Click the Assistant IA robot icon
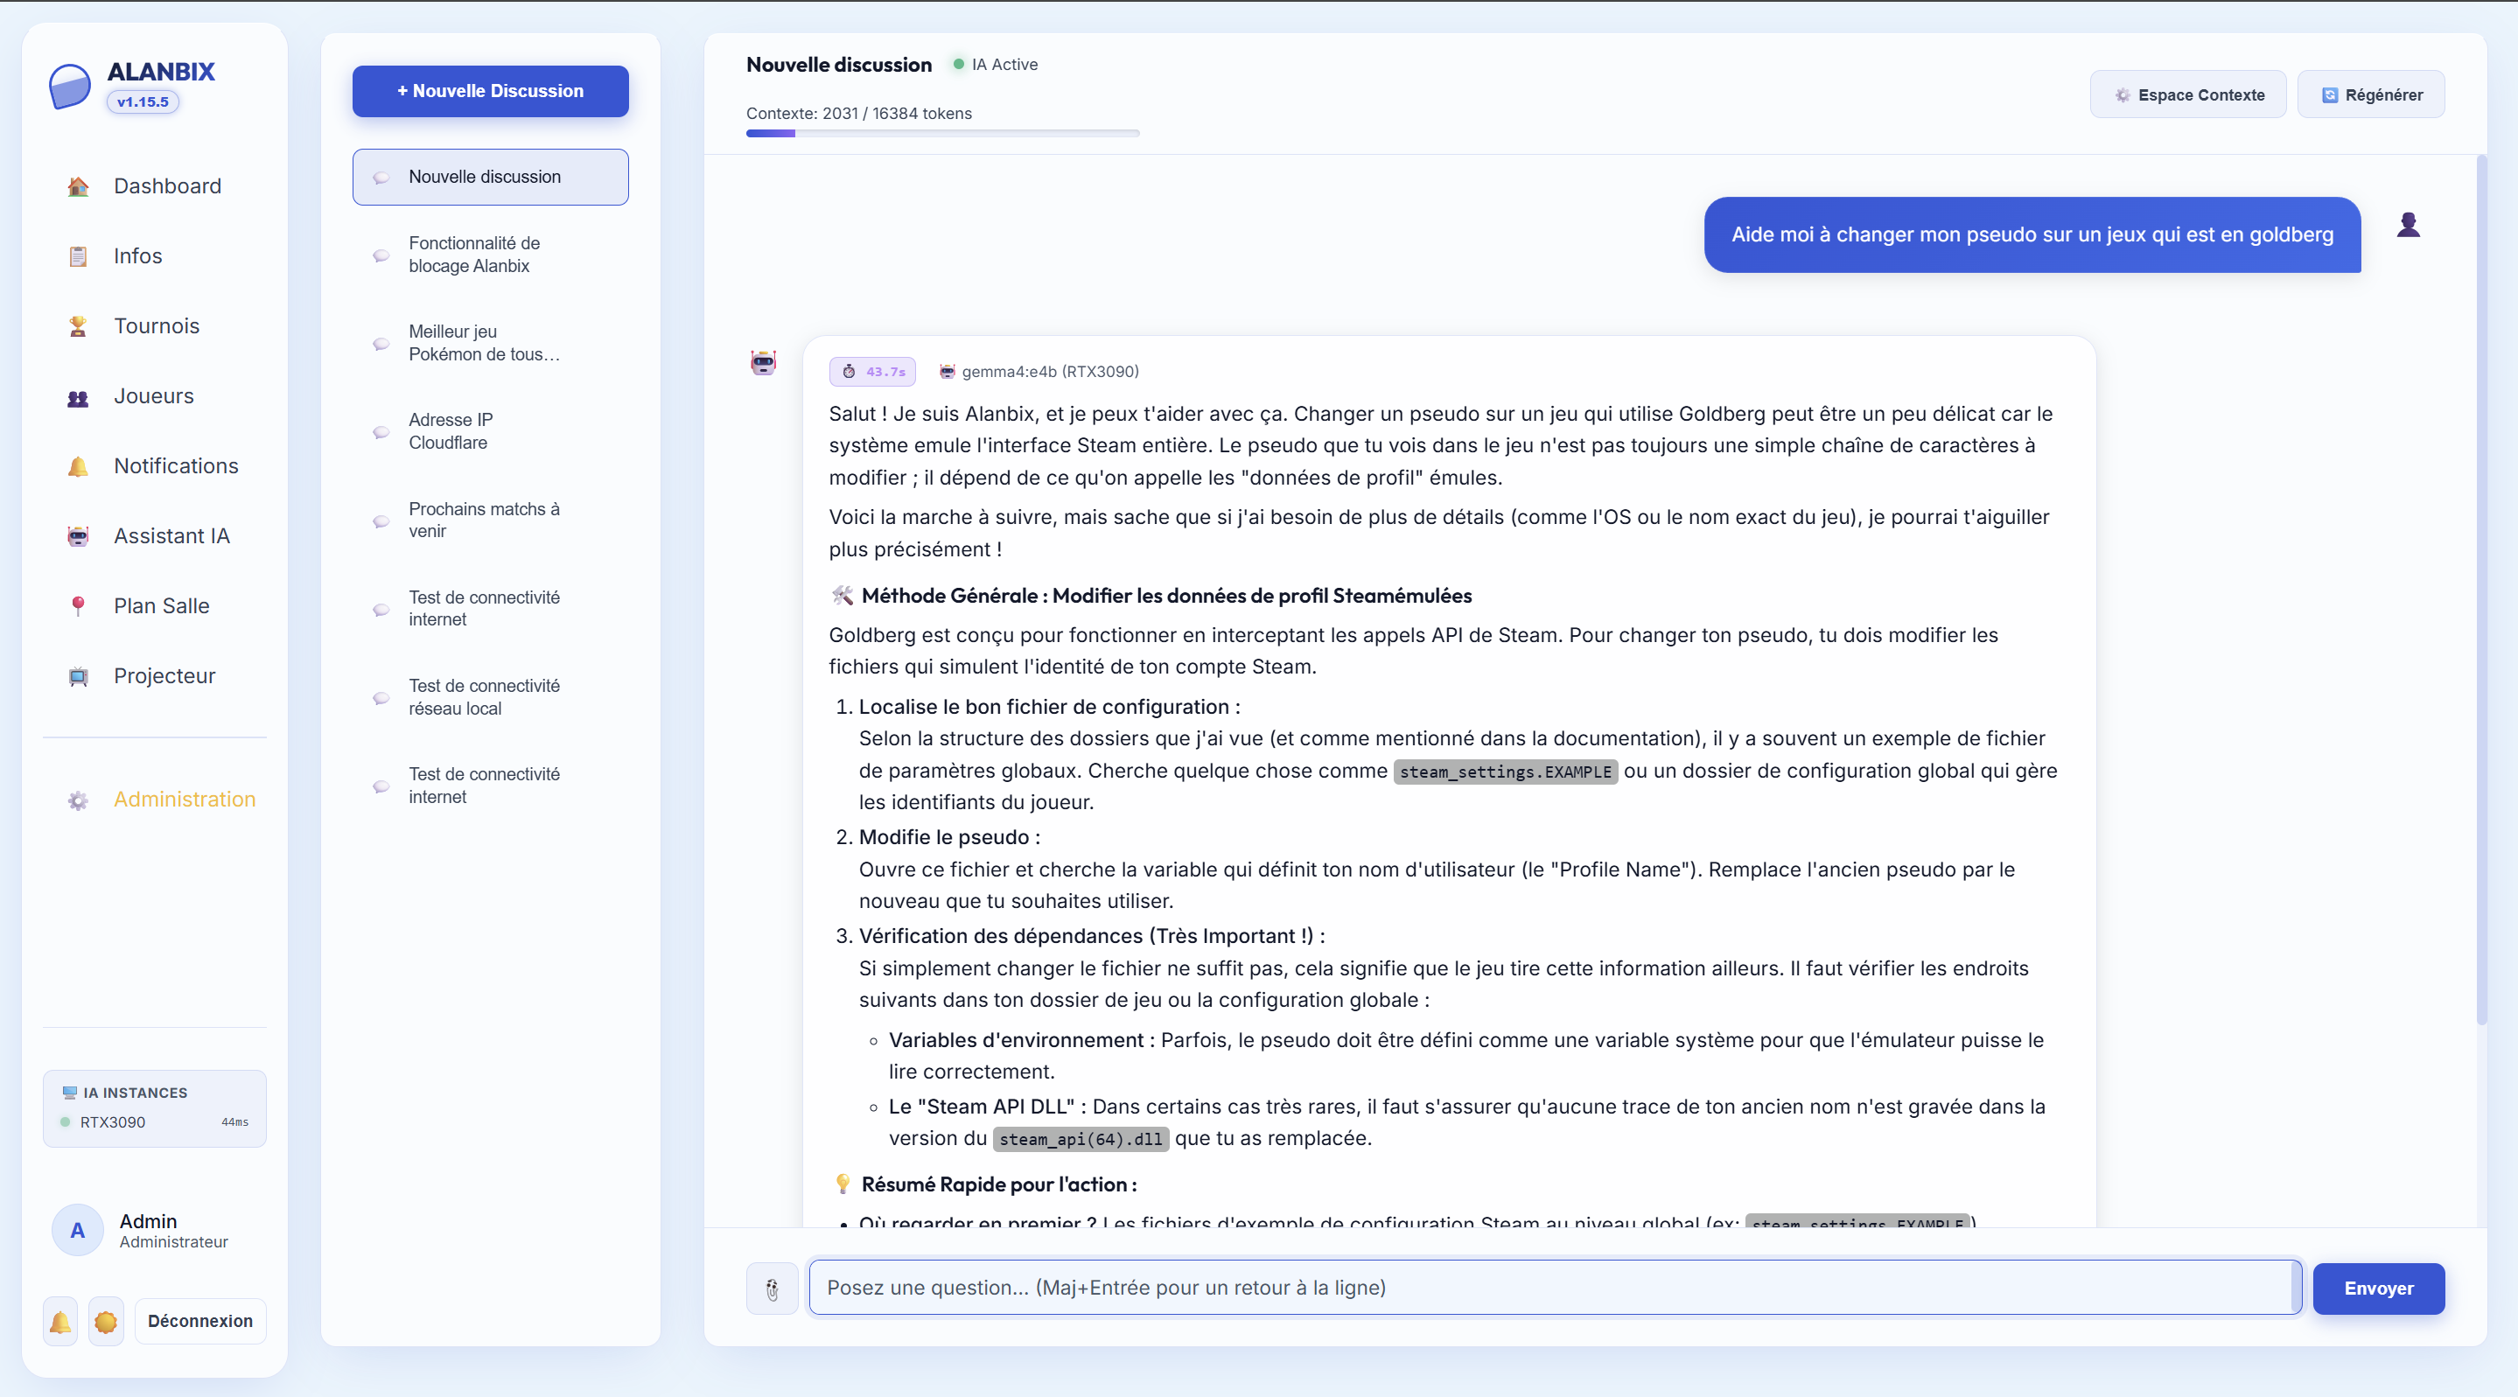The width and height of the screenshot is (2518, 1397). [x=78, y=537]
